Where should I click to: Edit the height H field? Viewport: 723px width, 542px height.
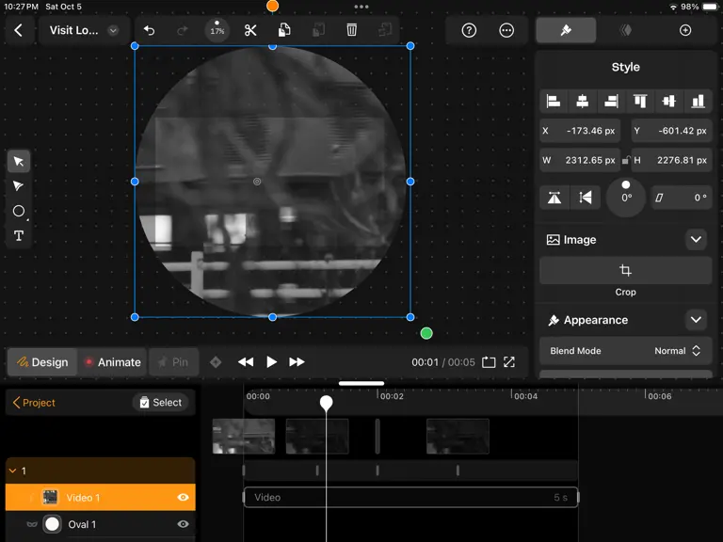click(672, 160)
